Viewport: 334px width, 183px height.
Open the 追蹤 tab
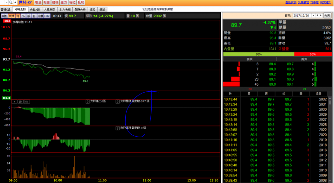[92, 10]
